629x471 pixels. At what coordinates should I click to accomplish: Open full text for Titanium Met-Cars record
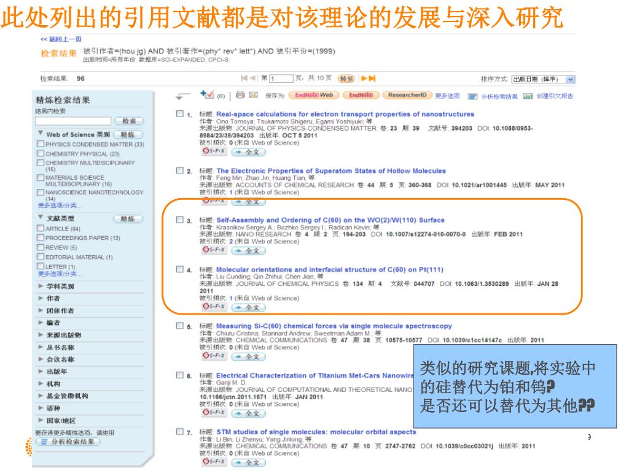[x=249, y=413]
